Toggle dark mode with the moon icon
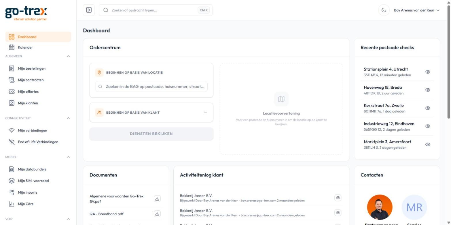 click(384, 10)
